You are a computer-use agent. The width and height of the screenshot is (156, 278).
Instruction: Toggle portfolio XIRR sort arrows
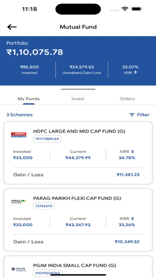coord(135,73)
